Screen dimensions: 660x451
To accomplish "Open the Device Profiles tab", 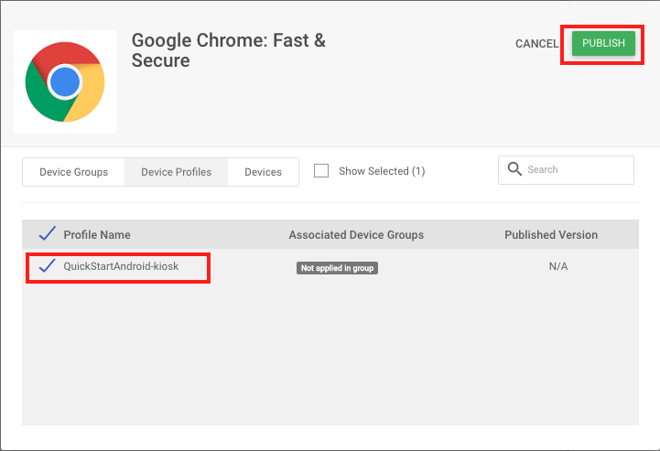I will tap(177, 172).
